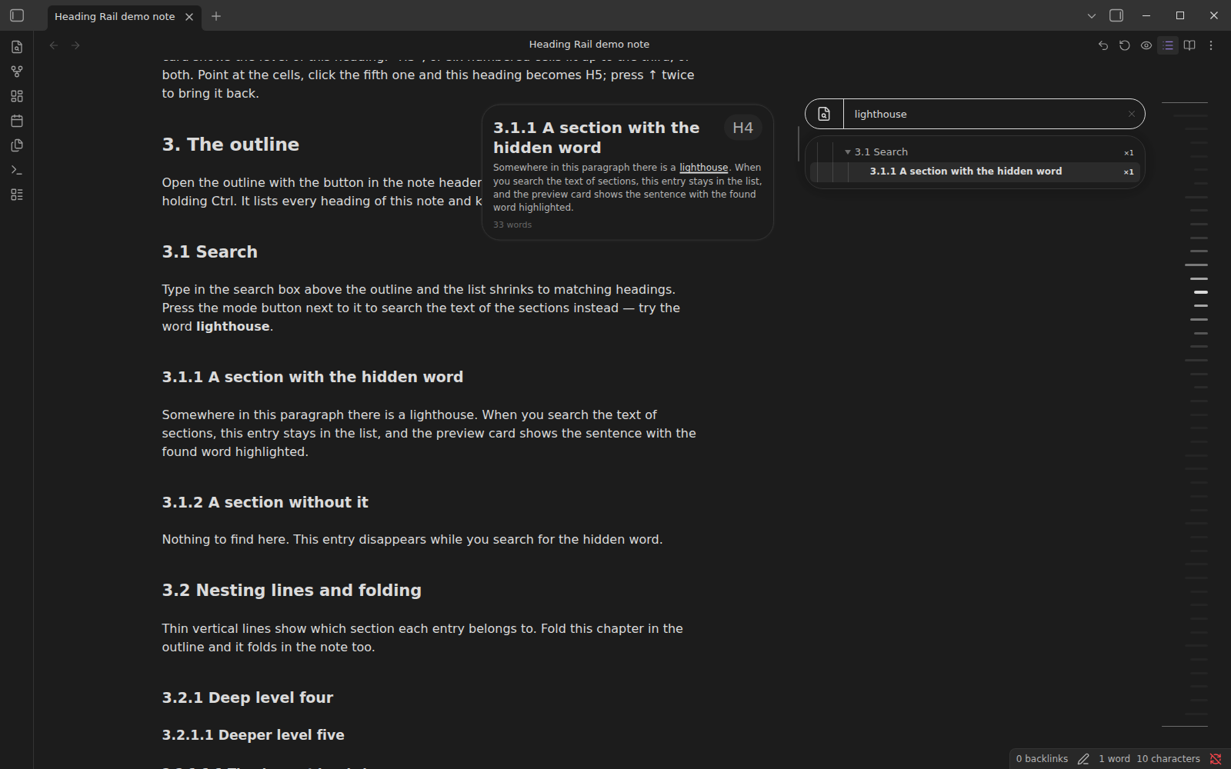Click the 1 word count status
This screenshot has height=769, width=1231.
(1114, 759)
